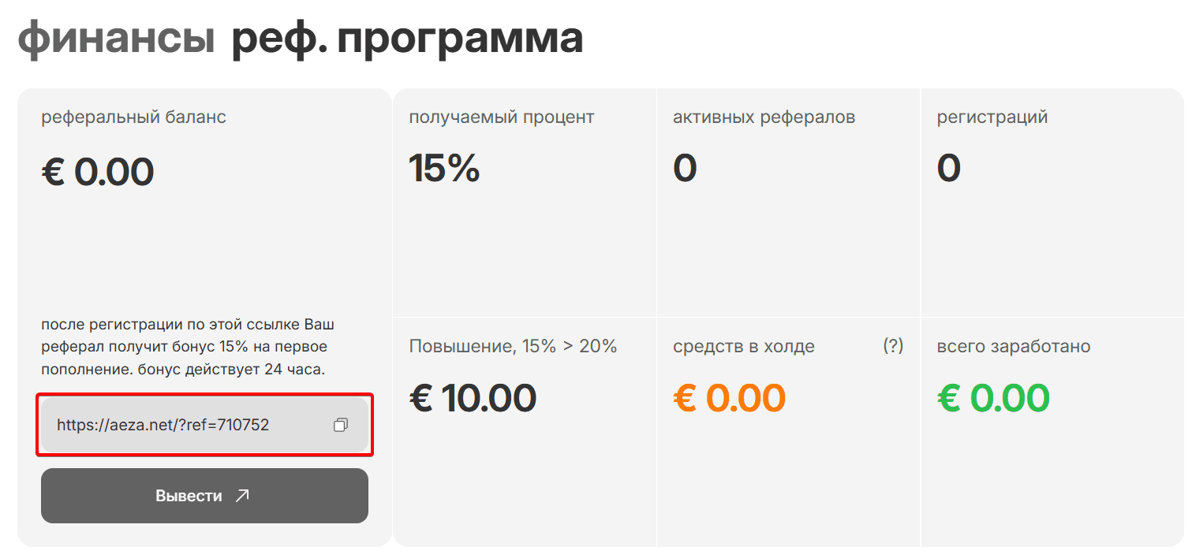Click the orange € 0.00 hold amount
This screenshot has height=558, width=1192.
(730, 398)
